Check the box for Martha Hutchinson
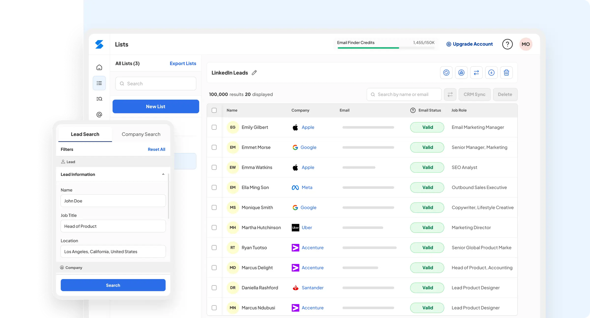Viewport: 590px width, 318px height. 214,228
